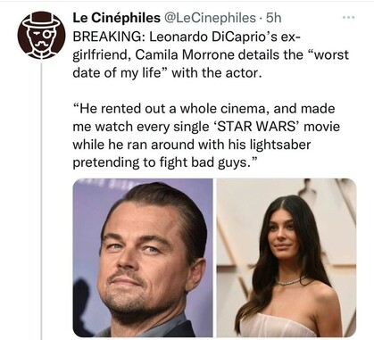Click the word BREAKING in the tweet
Viewport: 374px width, 340px height.
(x=109, y=37)
